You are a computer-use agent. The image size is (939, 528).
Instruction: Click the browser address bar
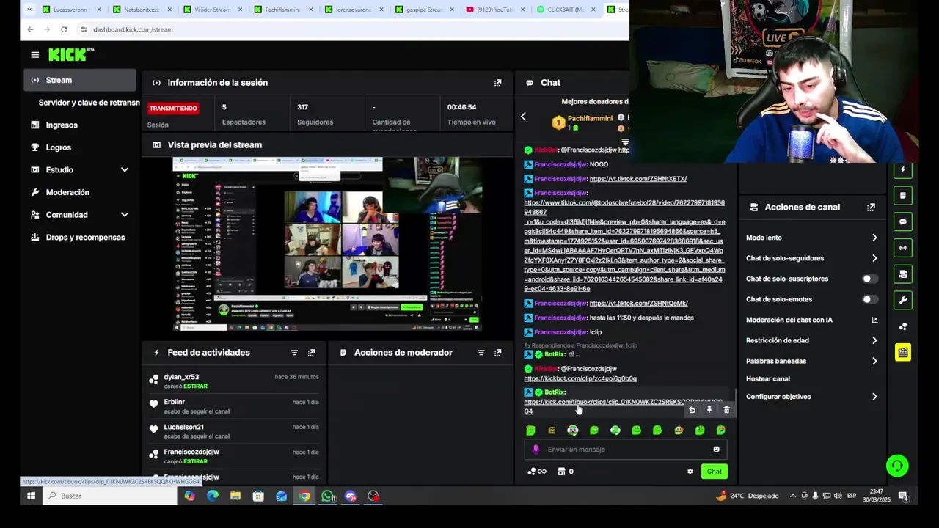352,29
